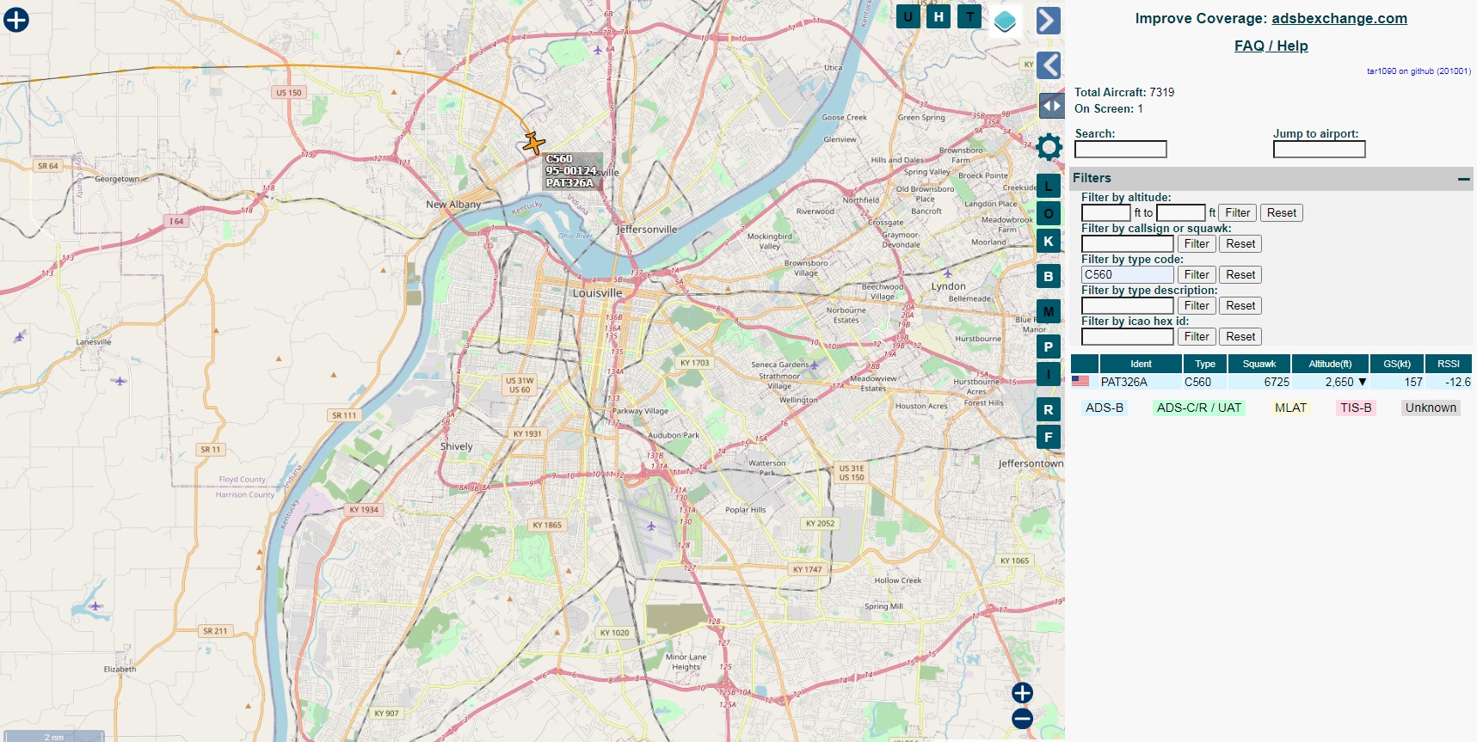Sort table by Altitude(ft) column

[x=1330, y=364]
